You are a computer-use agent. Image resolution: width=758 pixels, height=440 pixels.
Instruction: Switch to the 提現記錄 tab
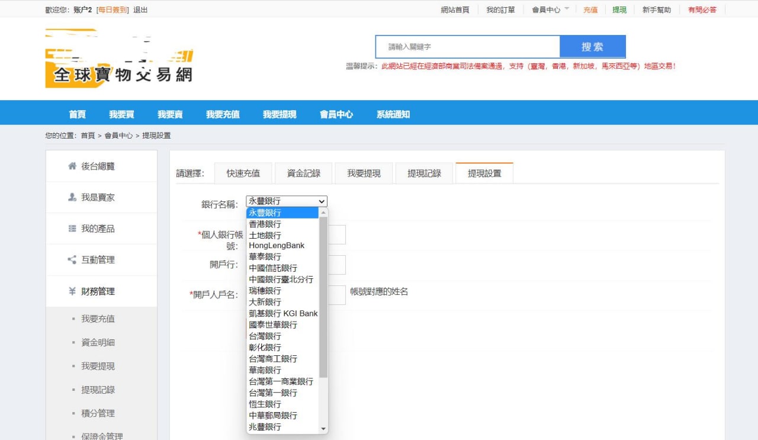(424, 174)
